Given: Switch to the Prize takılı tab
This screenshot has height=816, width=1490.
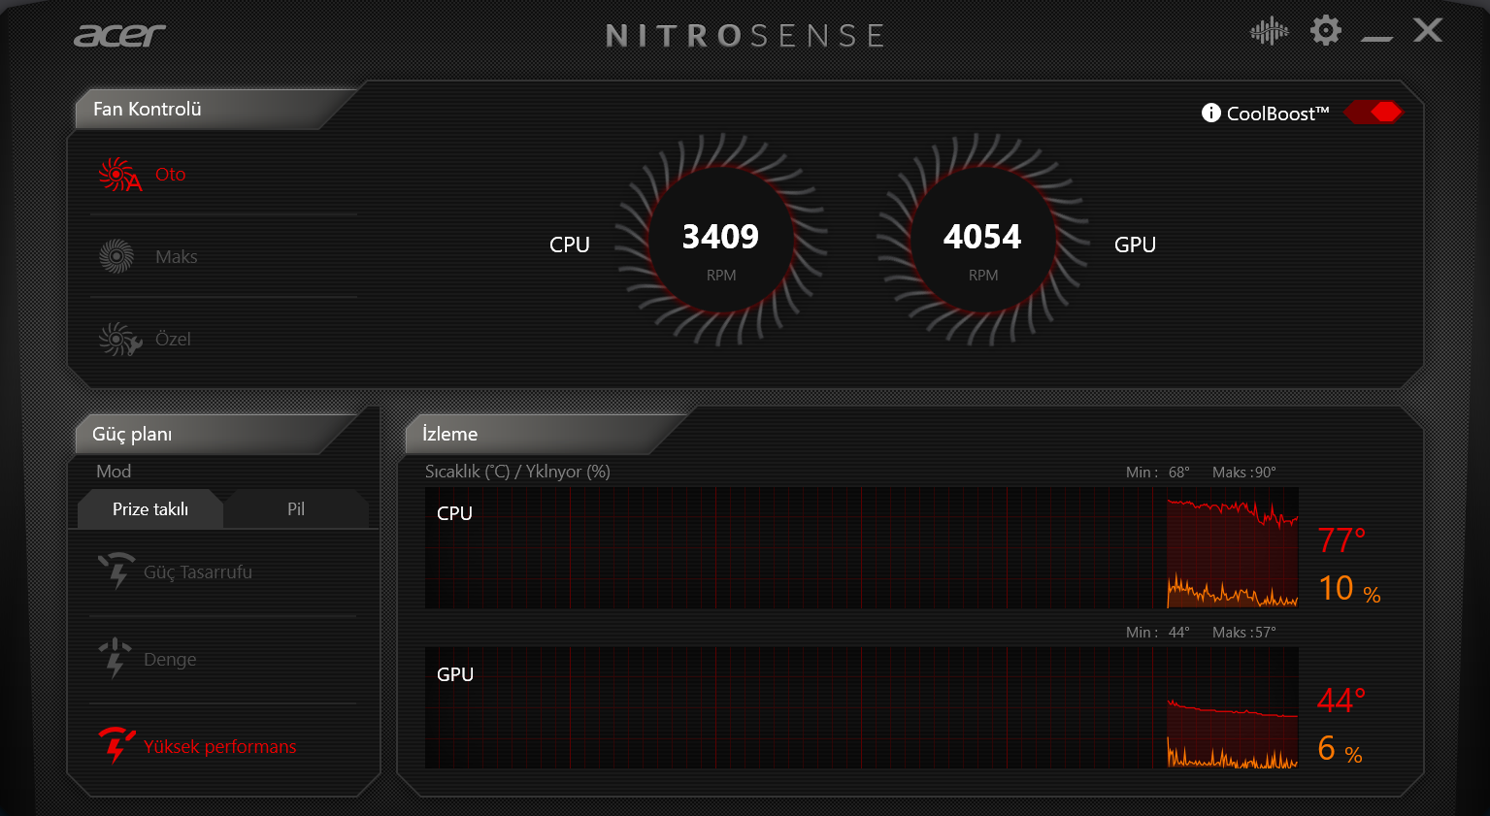Looking at the screenshot, I should [x=150, y=509].
